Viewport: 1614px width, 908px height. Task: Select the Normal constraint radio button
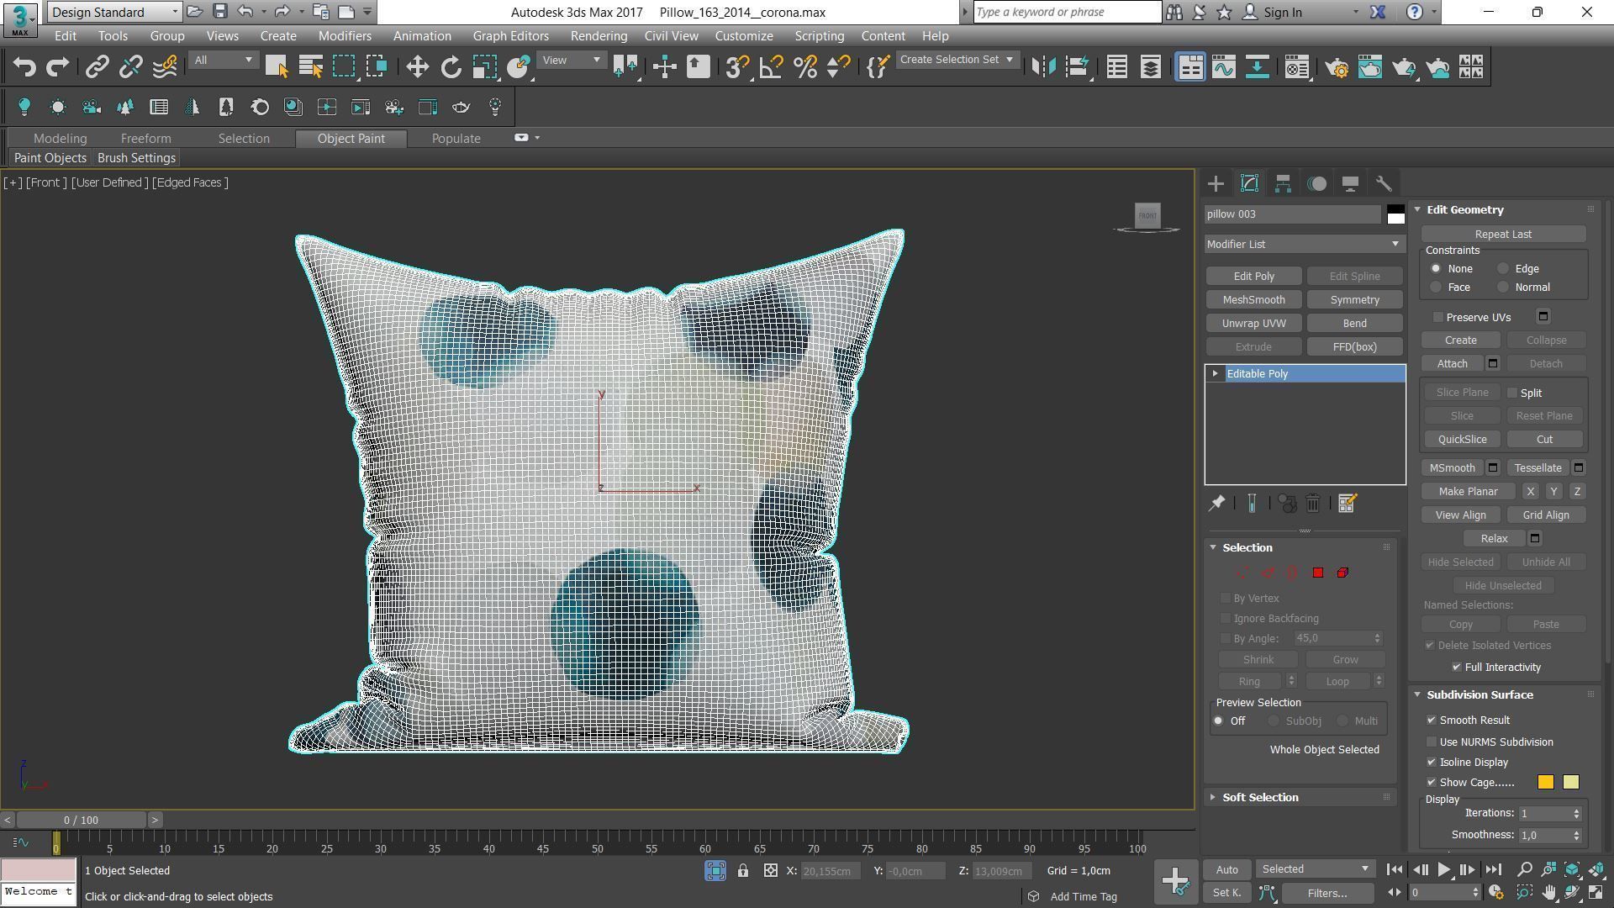[1503, 288]
